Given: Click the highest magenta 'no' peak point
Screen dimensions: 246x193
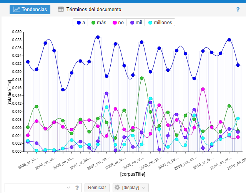Looking at the screenshot, I should [x=203, y=89].
